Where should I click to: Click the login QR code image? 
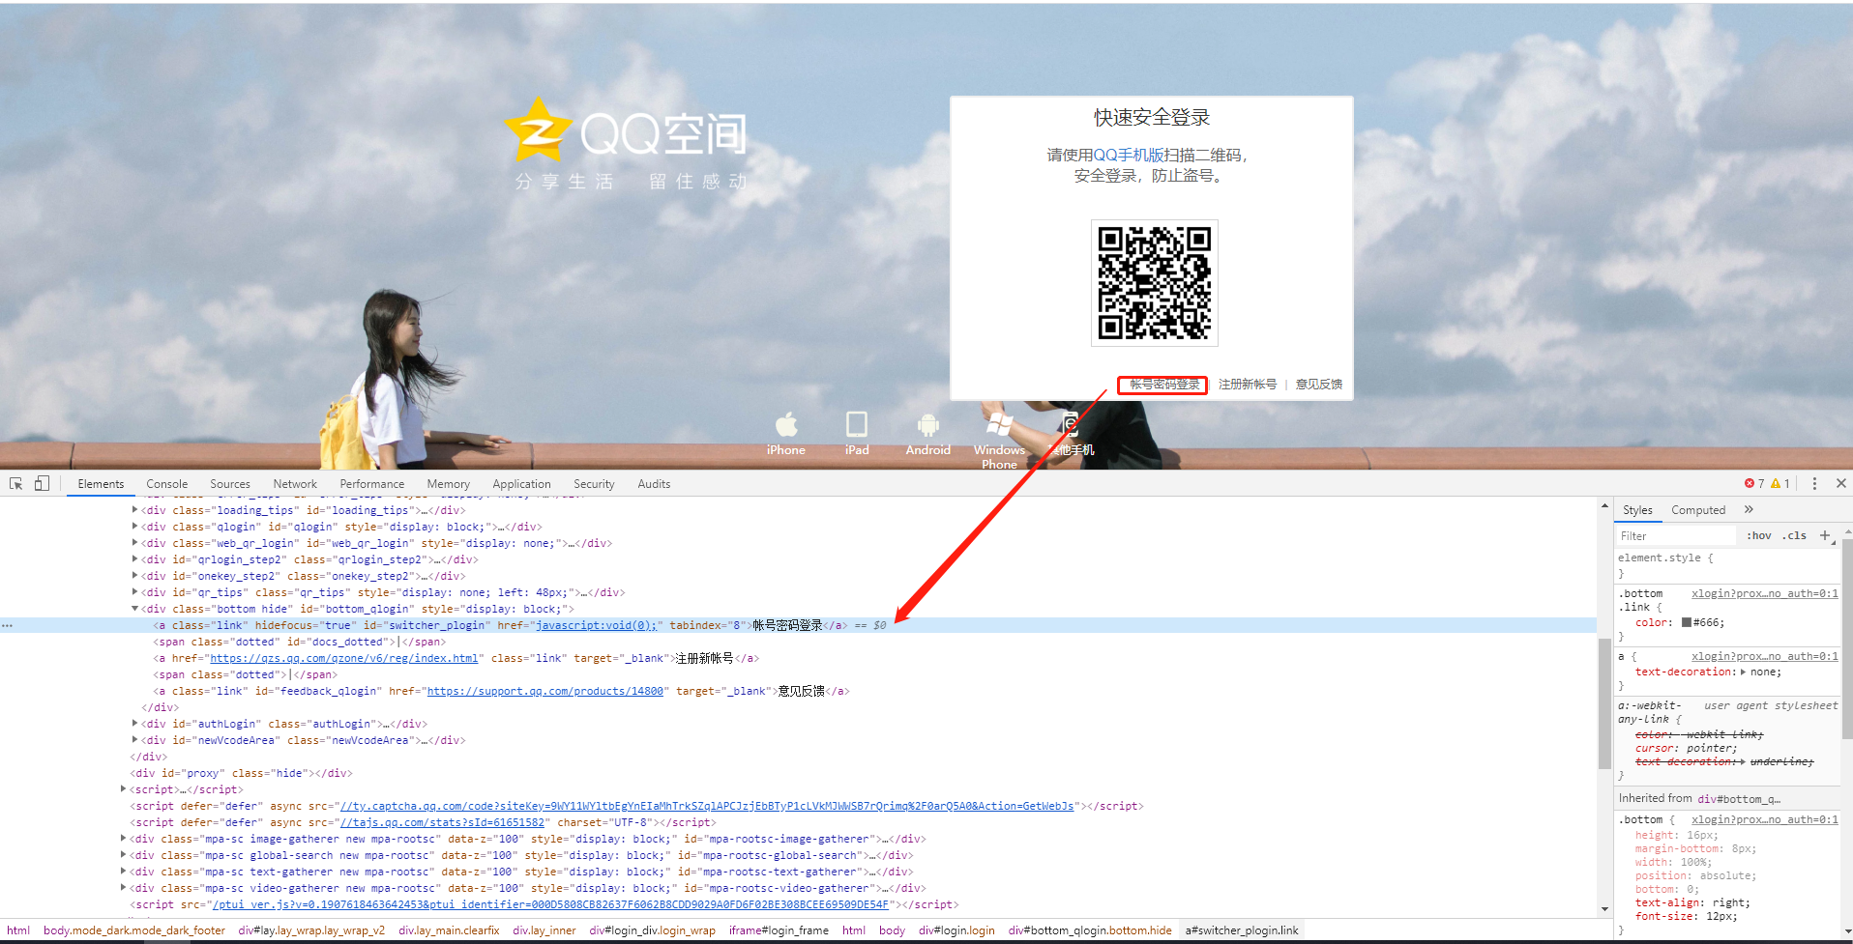pyautogui.click(x=1154, y=283)
